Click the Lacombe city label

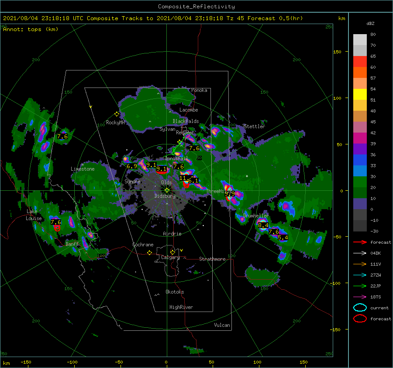pyautogui.click(x=189, y=110)
